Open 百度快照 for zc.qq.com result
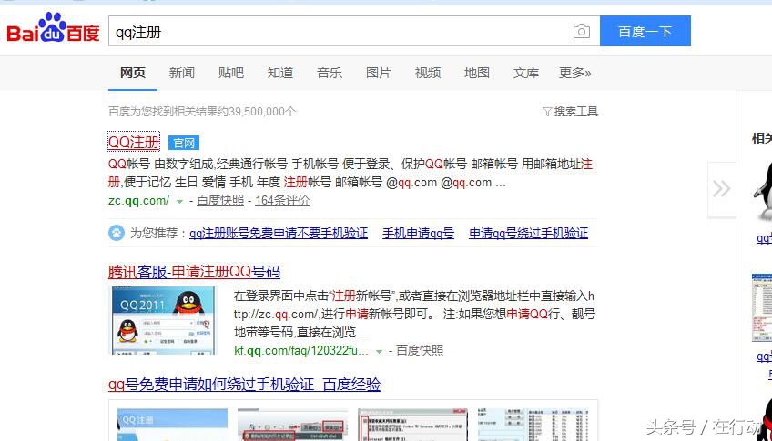This screenshot has height=441, width=772. (220, 201)
